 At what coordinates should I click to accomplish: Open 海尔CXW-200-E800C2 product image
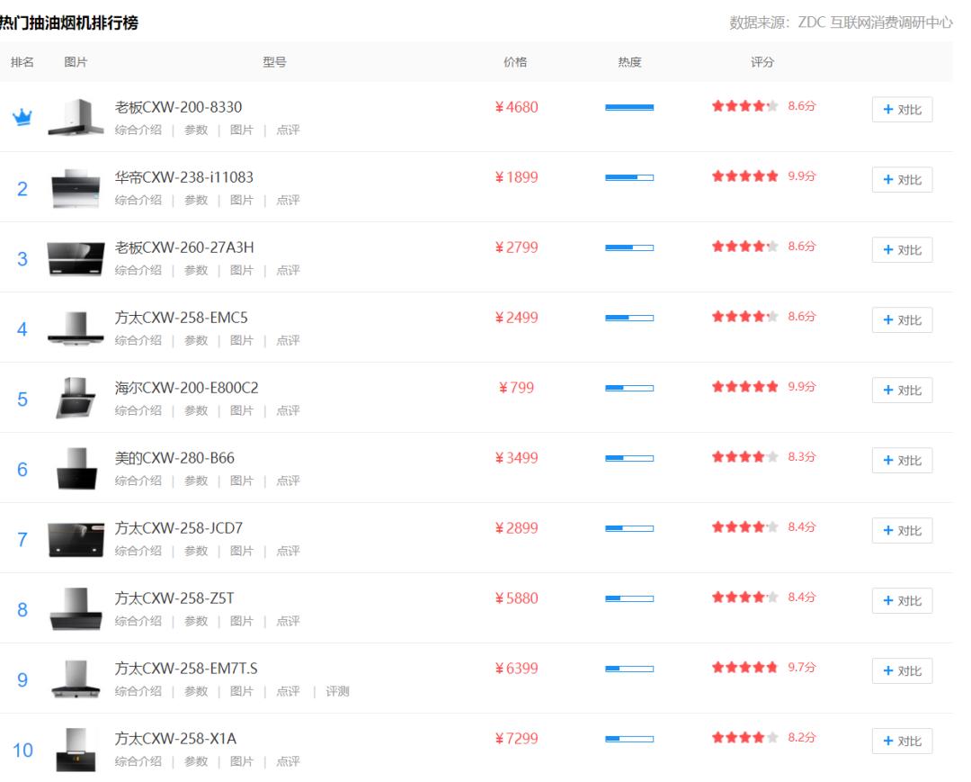point(76,398)
